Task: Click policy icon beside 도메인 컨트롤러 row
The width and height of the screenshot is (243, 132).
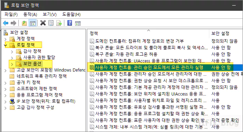Action: [92, 41]
